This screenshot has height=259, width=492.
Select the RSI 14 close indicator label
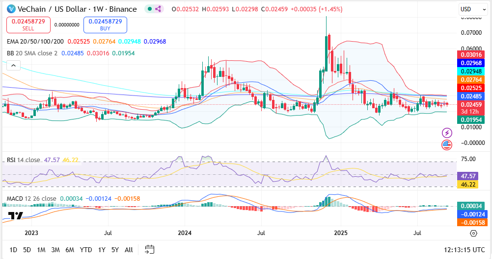[24, 160]
